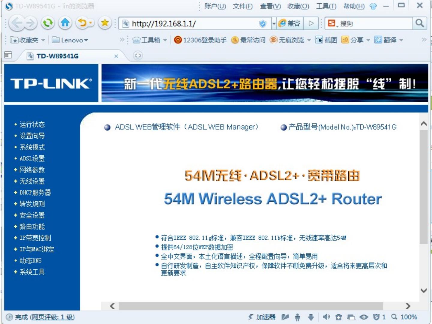
Task: Click the security shield icon in address bar
Action: (x=262, y=23)
